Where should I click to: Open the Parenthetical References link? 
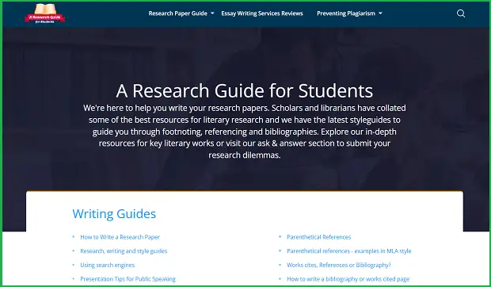point(319,237)
